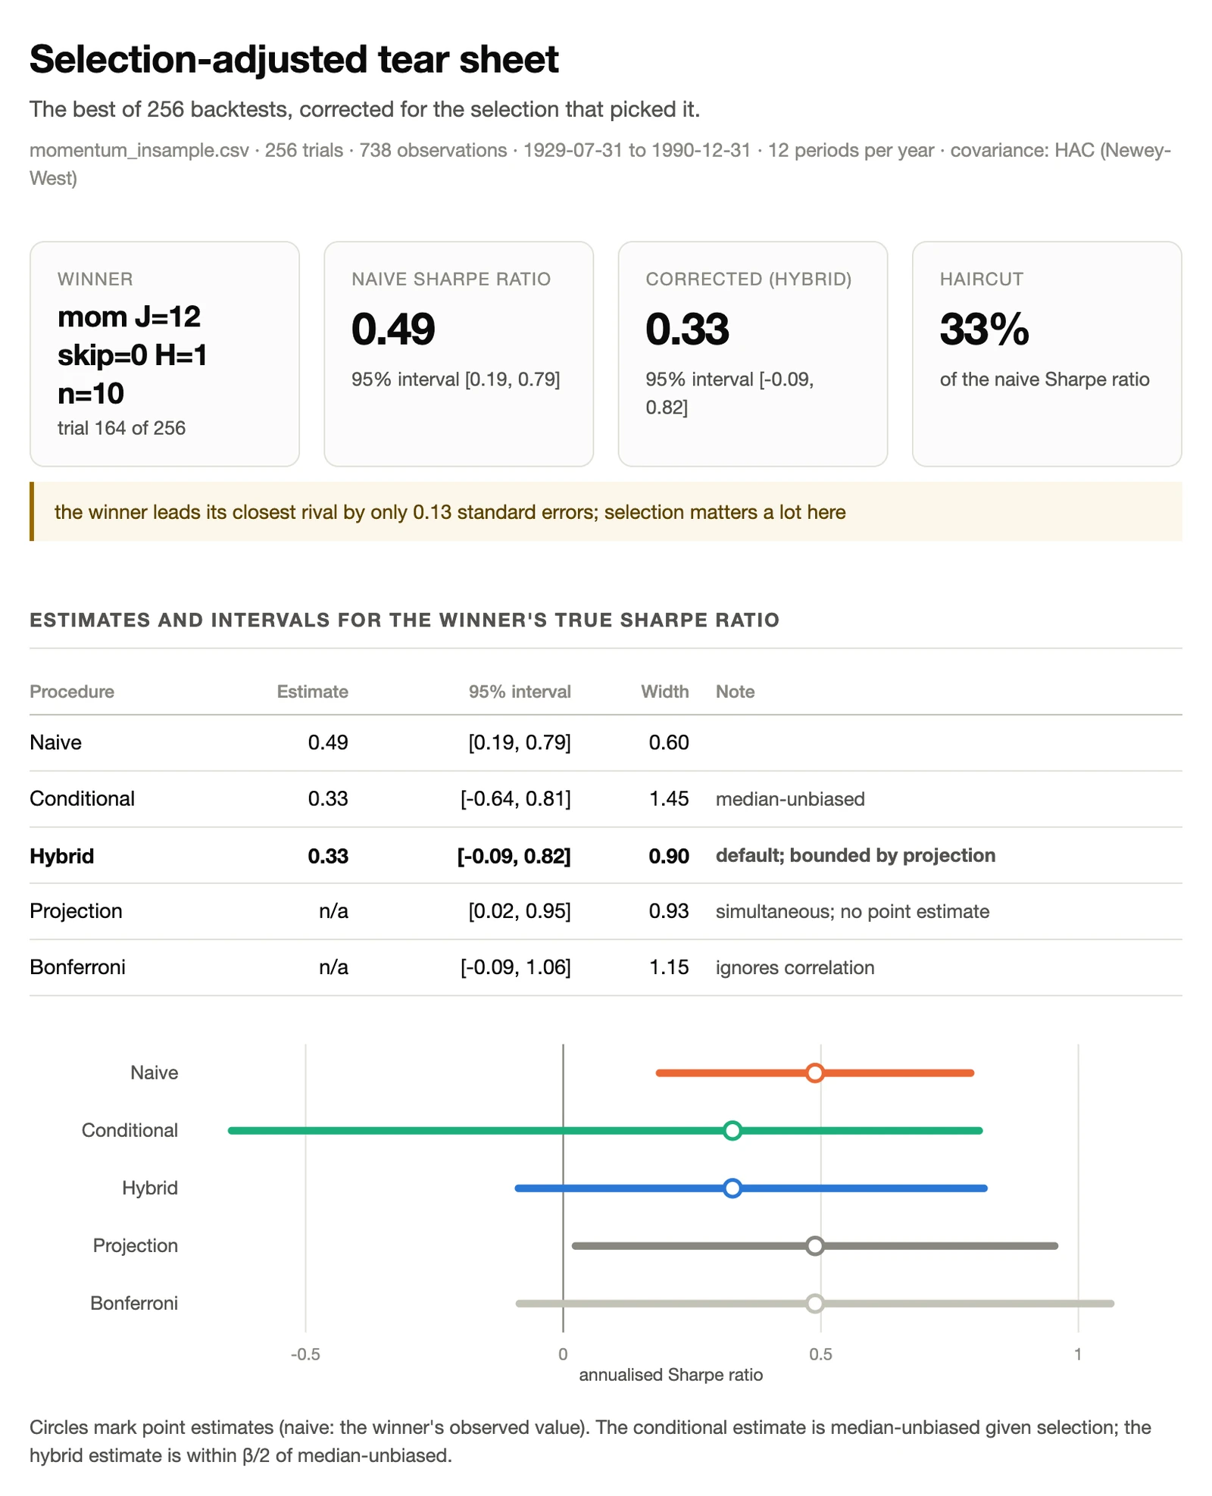This screenshot has width=1212, height=1496.
Task: Click the orange Naive point marker in chart
Action: (x=815, y=1073)
